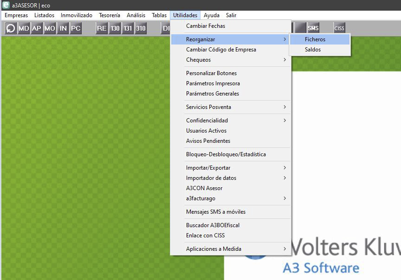
Task: Click the IN toolbar button
Action: 63,28
